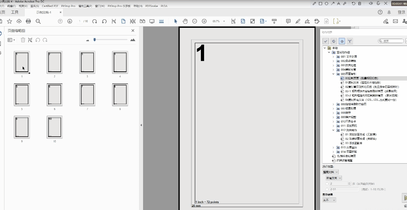Screen dimensions: 407x210
Task: Click the zoom out minus icon
Action: click(194, 21)
